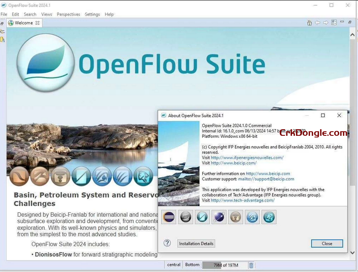Click the first module circle icon on the Welcome page
Viewport: 358px width, 272px height.
pos(19,176)
